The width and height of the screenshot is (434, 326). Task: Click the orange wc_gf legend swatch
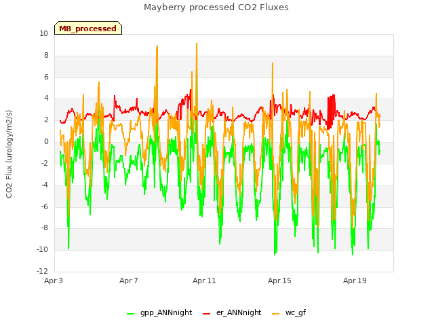tap(276, 314)
